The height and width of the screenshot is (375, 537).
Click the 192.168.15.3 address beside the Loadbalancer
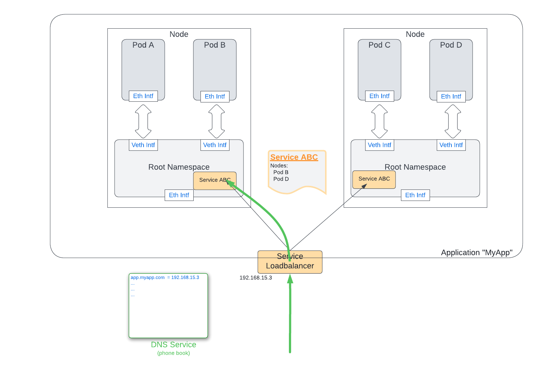256,278
